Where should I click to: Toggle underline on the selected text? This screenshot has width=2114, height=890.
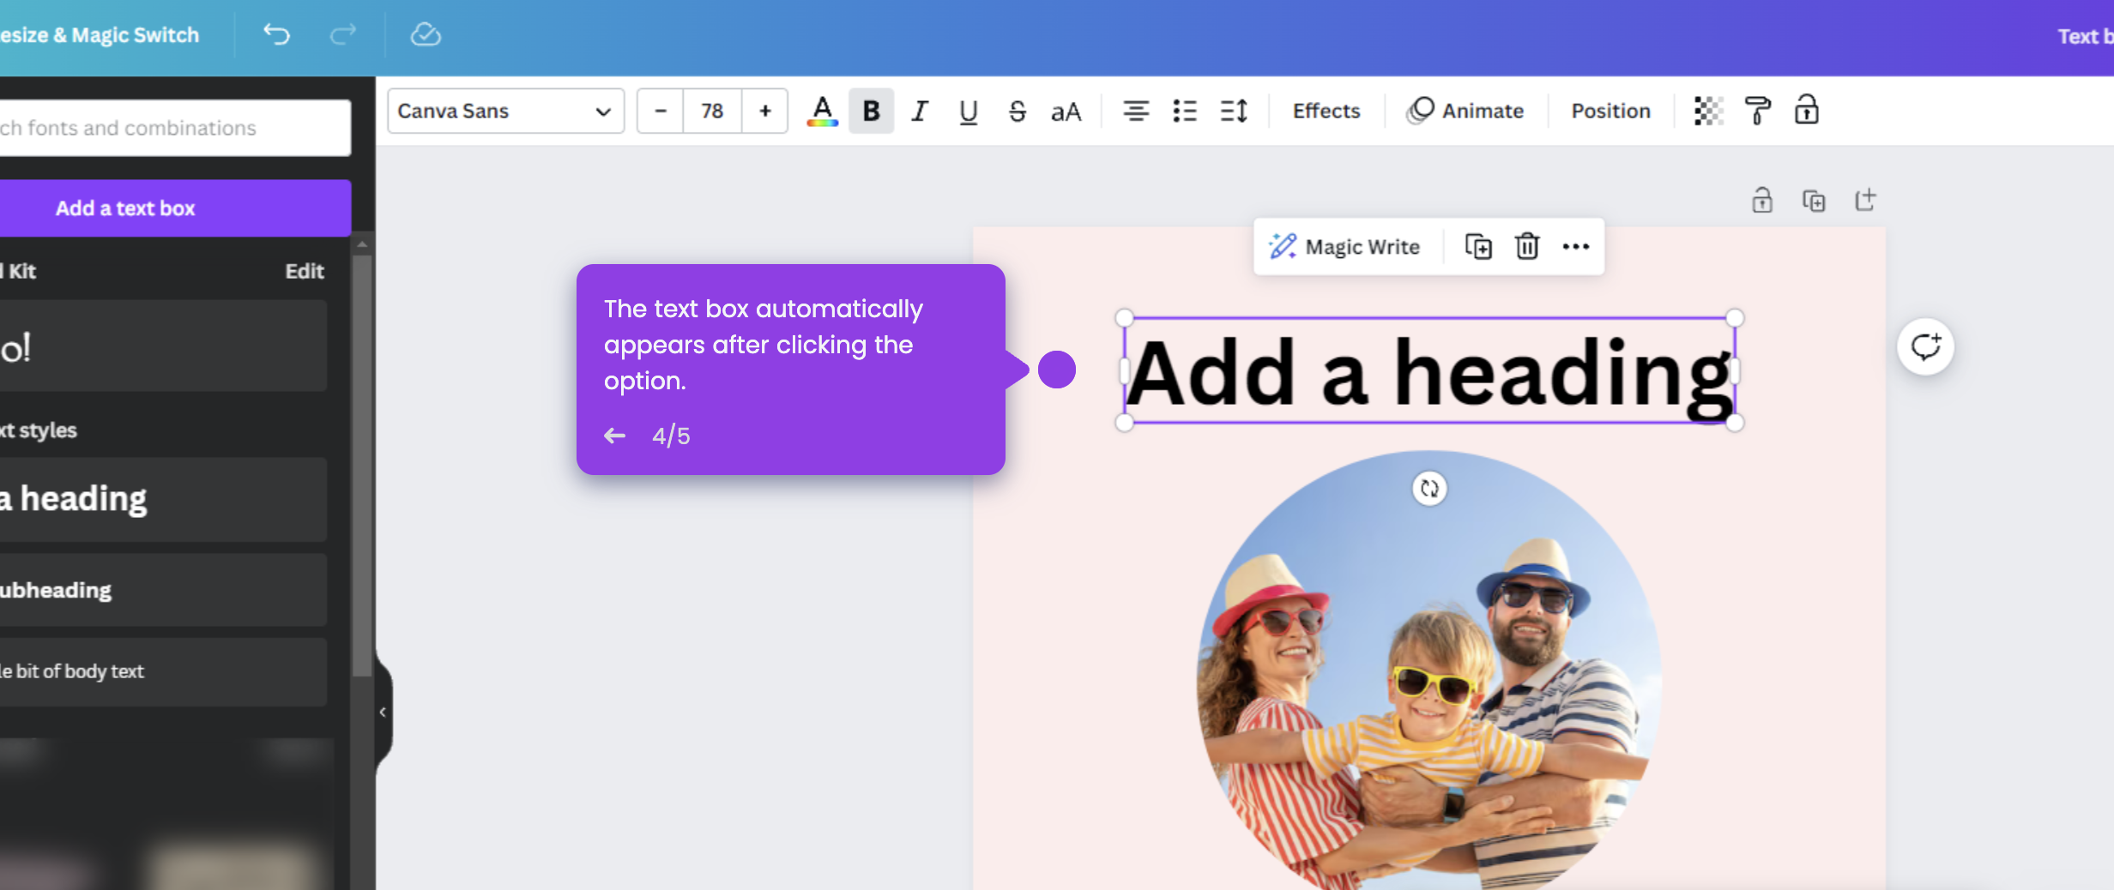(968, 111)
